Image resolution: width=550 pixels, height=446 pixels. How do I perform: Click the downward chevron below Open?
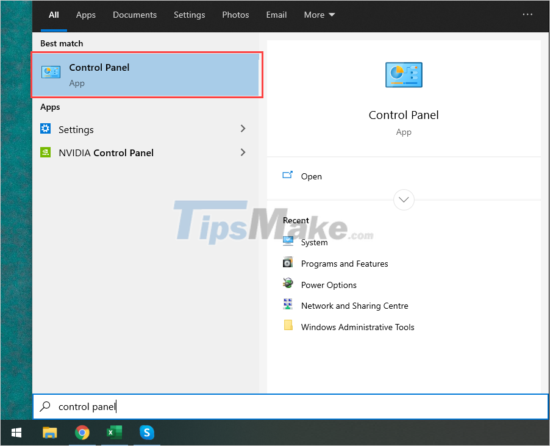click(404, 200)
